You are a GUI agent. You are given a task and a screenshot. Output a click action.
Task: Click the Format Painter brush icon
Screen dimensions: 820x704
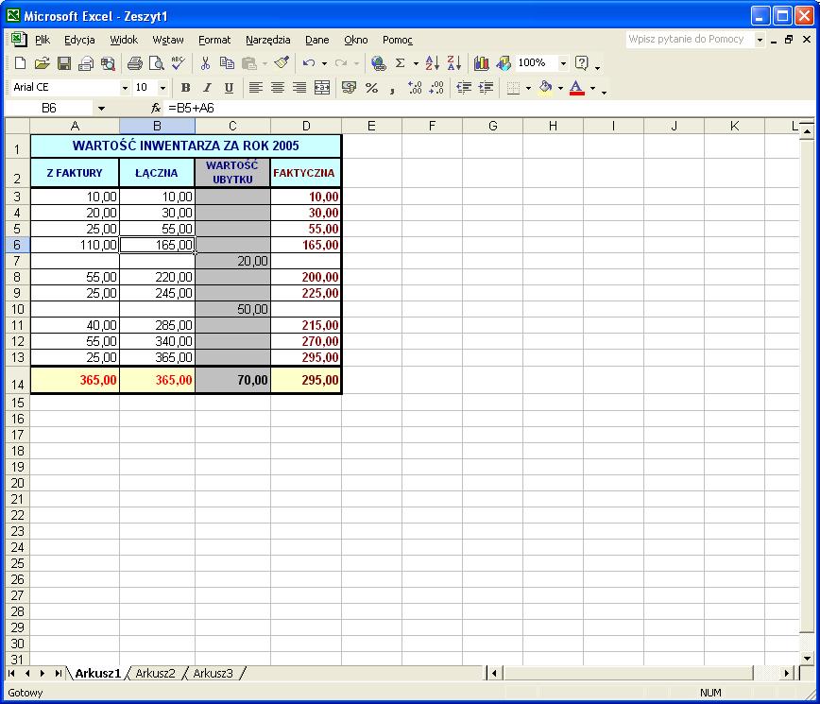[x=281, y=63]
